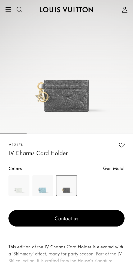Select the Gun Metal color variant thumbnail

click(66, 186)
